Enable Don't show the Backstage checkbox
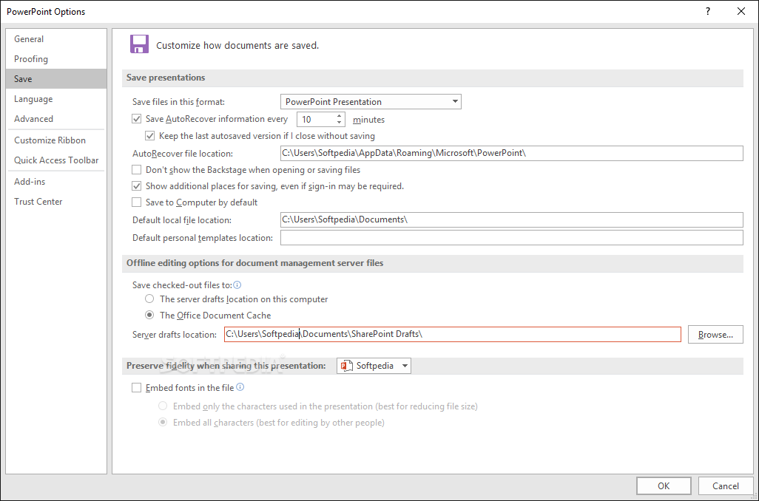 tap(137, 170)
